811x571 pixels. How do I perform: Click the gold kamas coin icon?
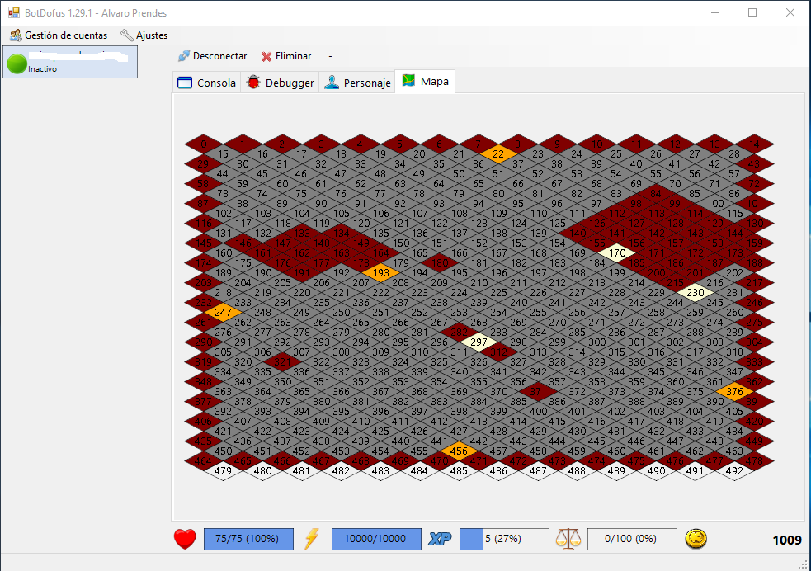coord(696,539)
